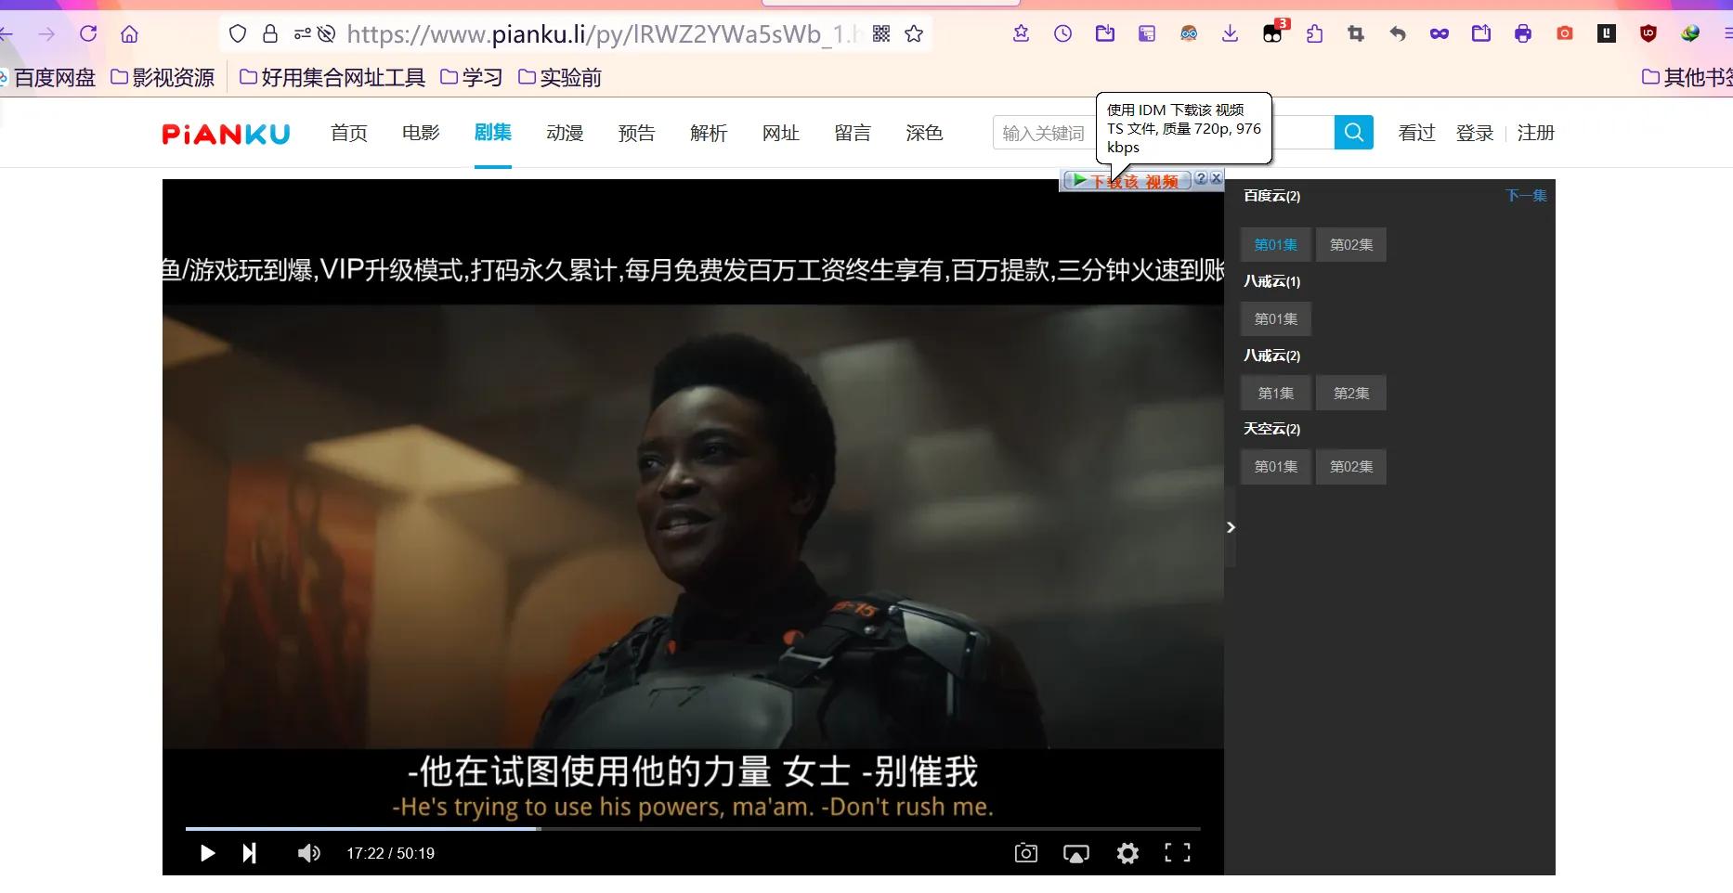Open the player settings gear

(1127, 852)
